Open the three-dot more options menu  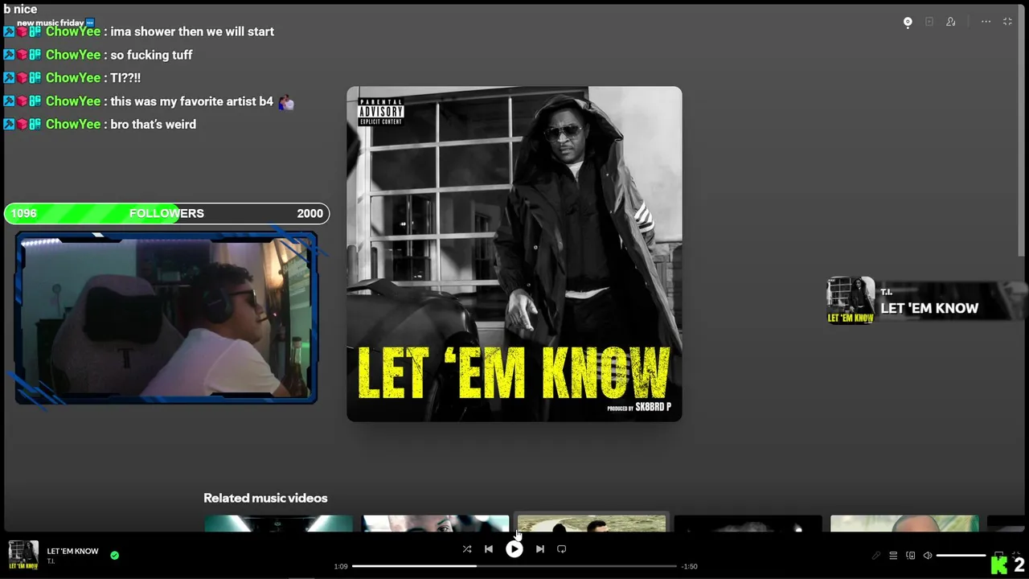pos(986,22)
